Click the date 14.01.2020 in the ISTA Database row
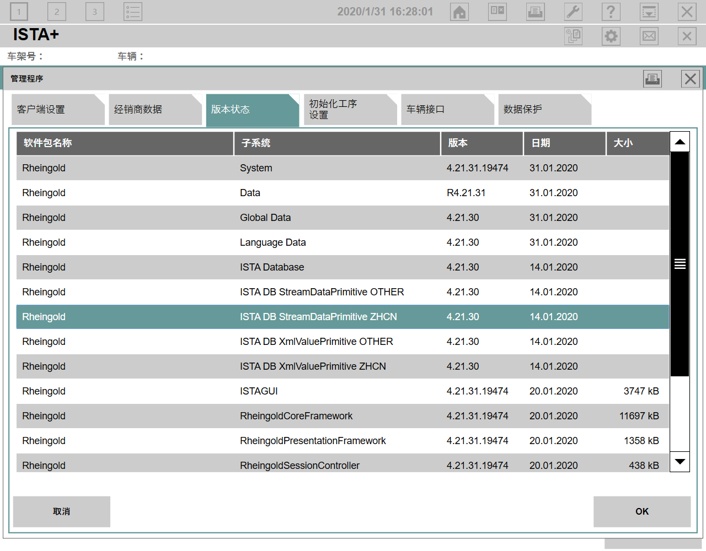This screenshot has width=706, height=551. pyautogui.click(x=554, y=267)
